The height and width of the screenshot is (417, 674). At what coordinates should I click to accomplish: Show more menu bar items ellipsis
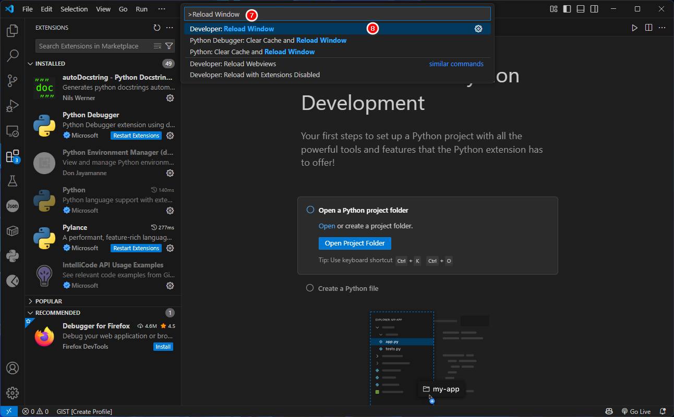coord(162,9)
